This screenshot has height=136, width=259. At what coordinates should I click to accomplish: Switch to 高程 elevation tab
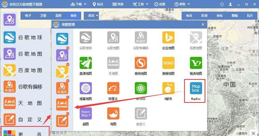[x=58, y=16]
